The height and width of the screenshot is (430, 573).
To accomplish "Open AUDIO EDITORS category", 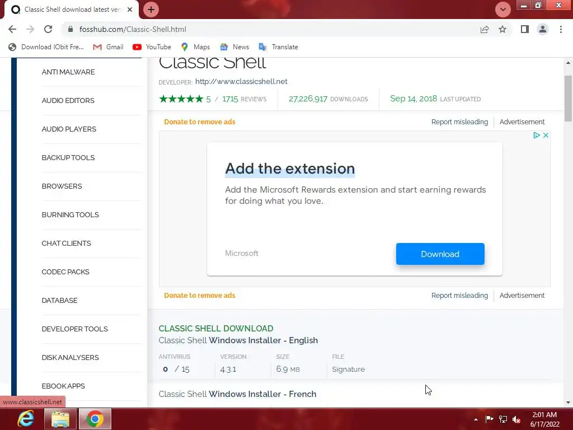I will pyautogui.click(x=68, y=101).
